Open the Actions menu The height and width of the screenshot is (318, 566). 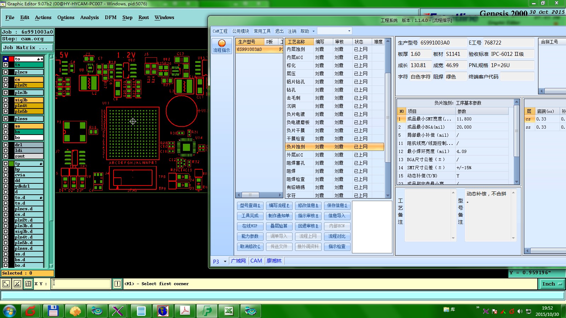[x=43, y=17]
